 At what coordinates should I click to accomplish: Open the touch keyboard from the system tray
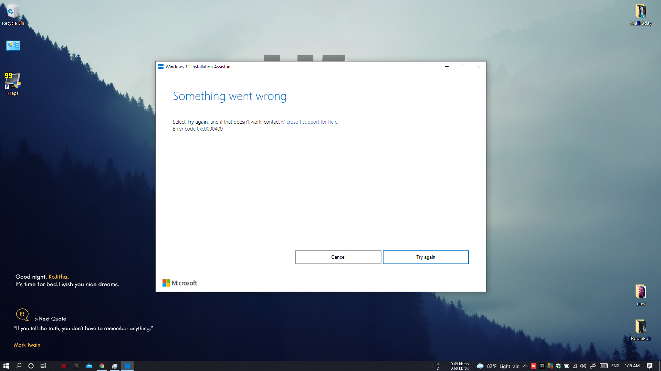(x=603, y=366)
